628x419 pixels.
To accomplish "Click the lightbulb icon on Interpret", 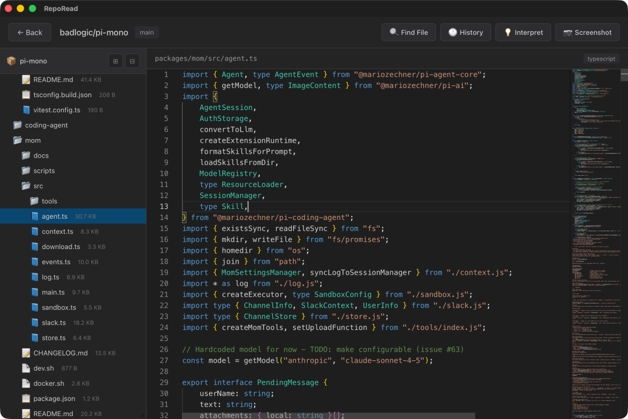I will click(508, 32).
